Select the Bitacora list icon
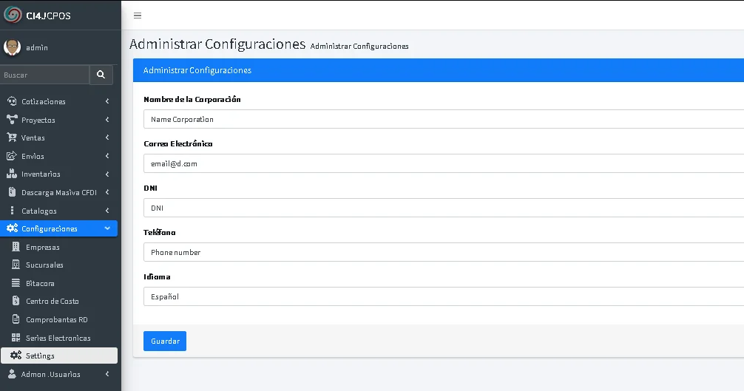This screenshot has height=391, width=744. [16, 283]
